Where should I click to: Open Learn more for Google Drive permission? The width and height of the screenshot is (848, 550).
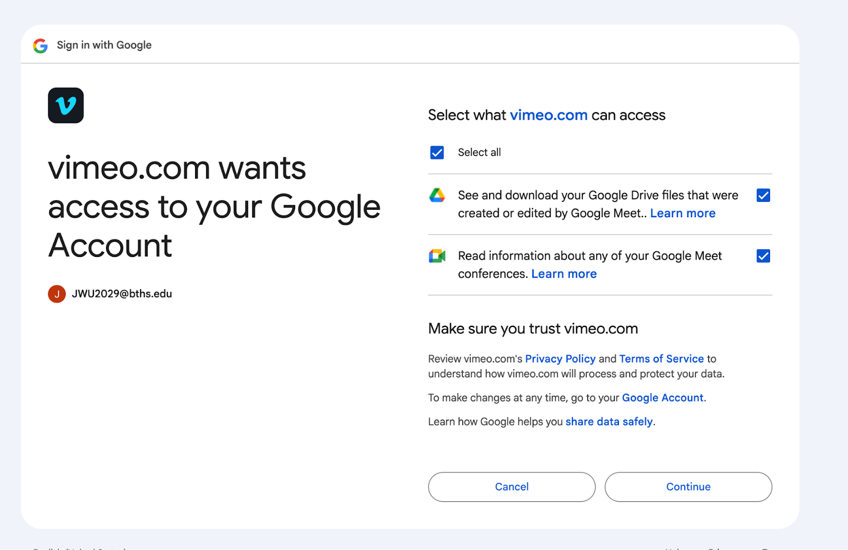(x=683, y=213)
